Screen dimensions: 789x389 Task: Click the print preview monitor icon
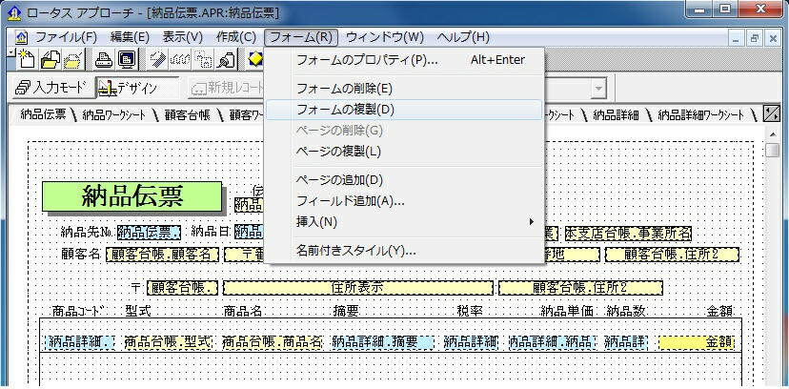click(x=127, y=60)
